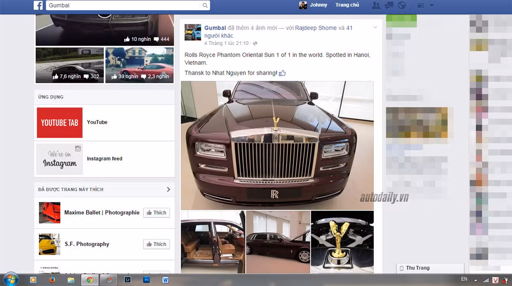Screen dimensions: 512x286
Task: Open Gumbal page name link in post
Action: [x=215, y=28]
